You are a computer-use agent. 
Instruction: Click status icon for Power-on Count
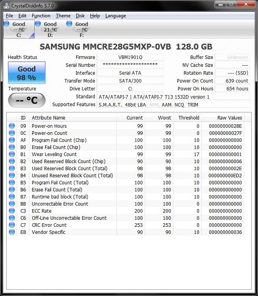click(x=12, y=133)
